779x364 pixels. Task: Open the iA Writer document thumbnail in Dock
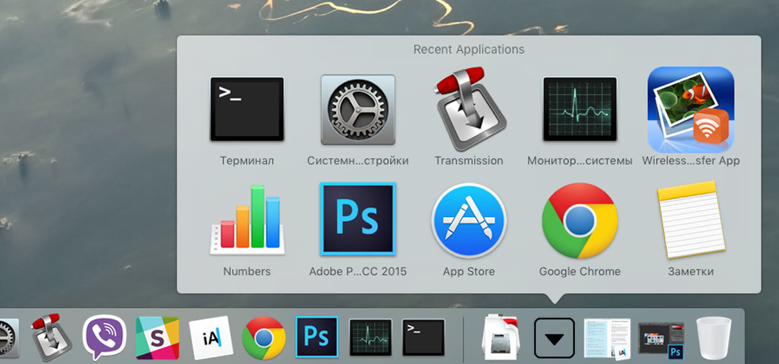[x=607, y=339]
